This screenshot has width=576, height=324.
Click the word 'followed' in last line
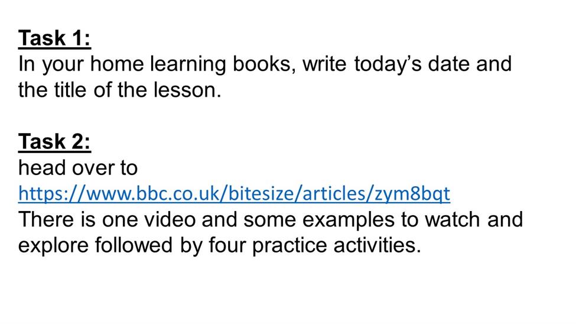[x=134, y=245]
